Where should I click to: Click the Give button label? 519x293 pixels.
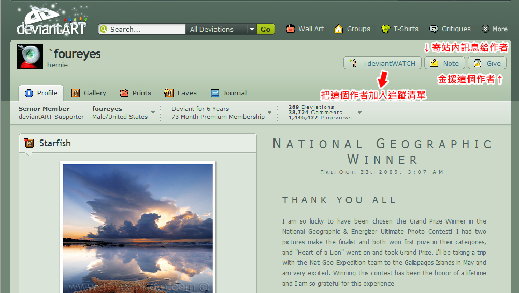pos(494,63)
